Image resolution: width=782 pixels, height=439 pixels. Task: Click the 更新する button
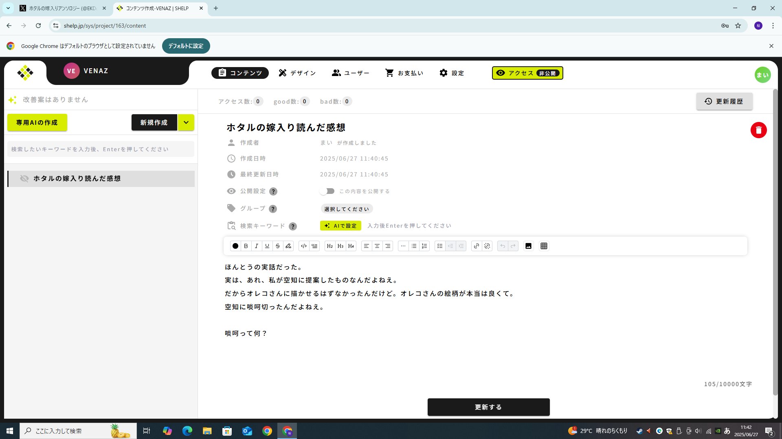[488, 407]
